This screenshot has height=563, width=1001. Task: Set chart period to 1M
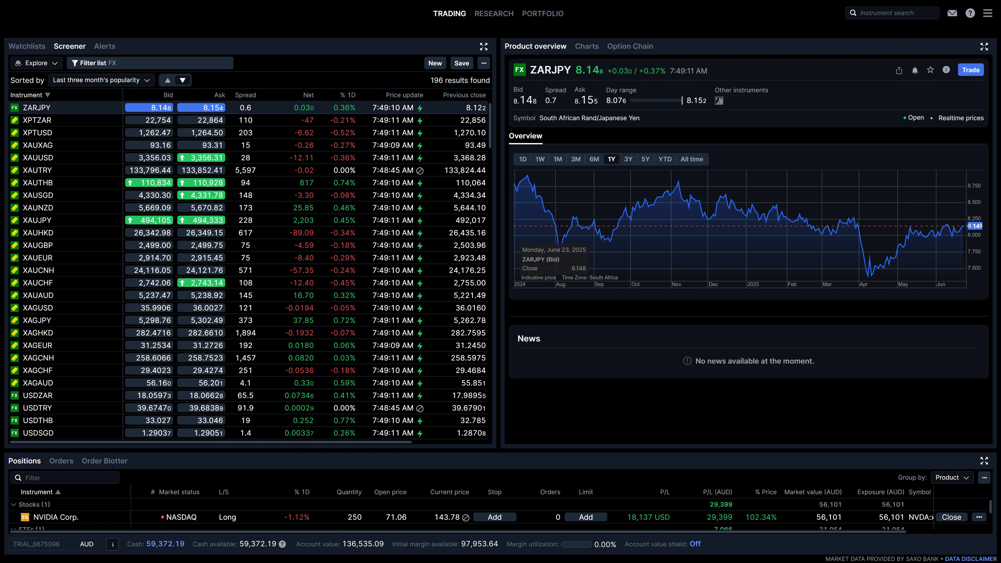[x=558, y=159]
